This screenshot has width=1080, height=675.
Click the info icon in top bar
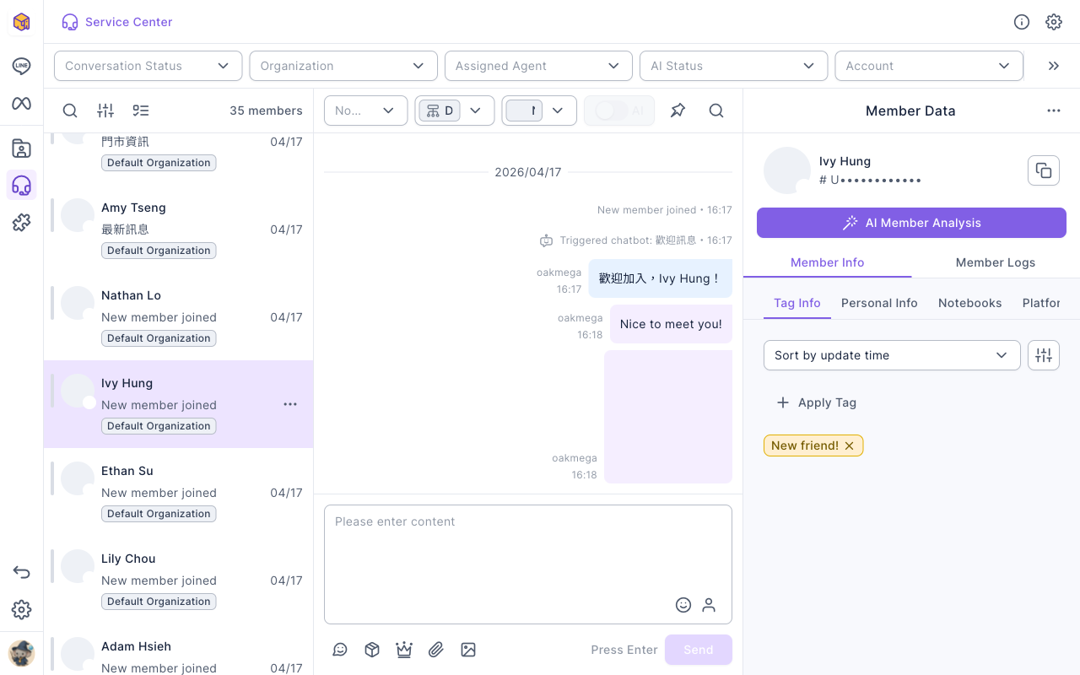[1022, 22]
